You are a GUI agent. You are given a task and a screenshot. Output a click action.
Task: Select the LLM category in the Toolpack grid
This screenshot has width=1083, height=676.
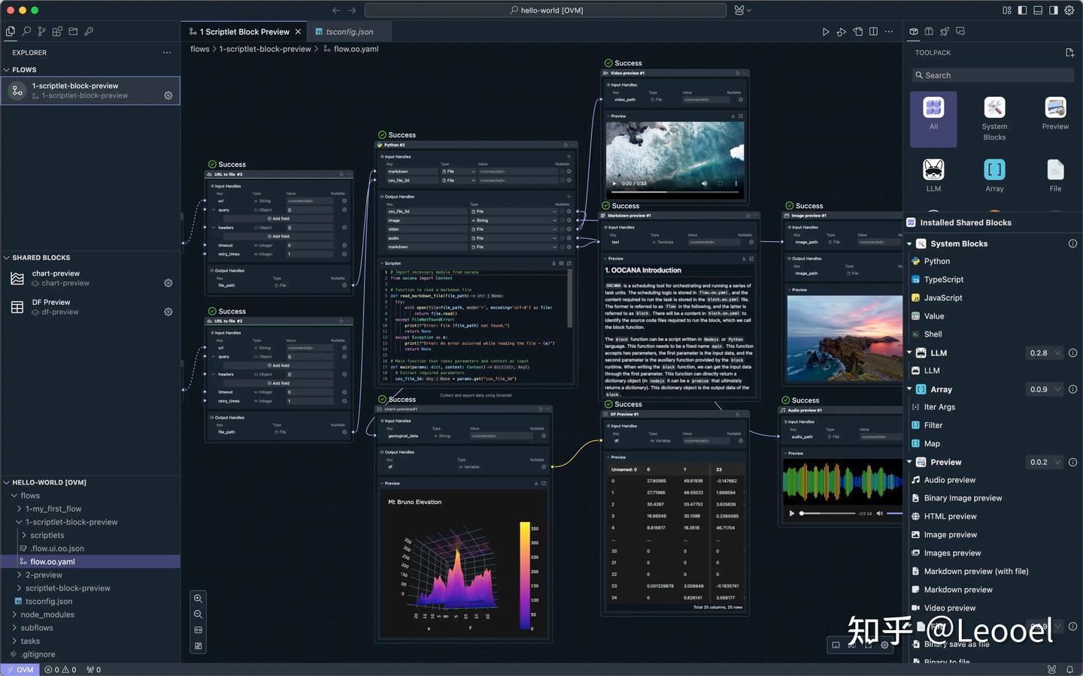click(x=933, y=173)
